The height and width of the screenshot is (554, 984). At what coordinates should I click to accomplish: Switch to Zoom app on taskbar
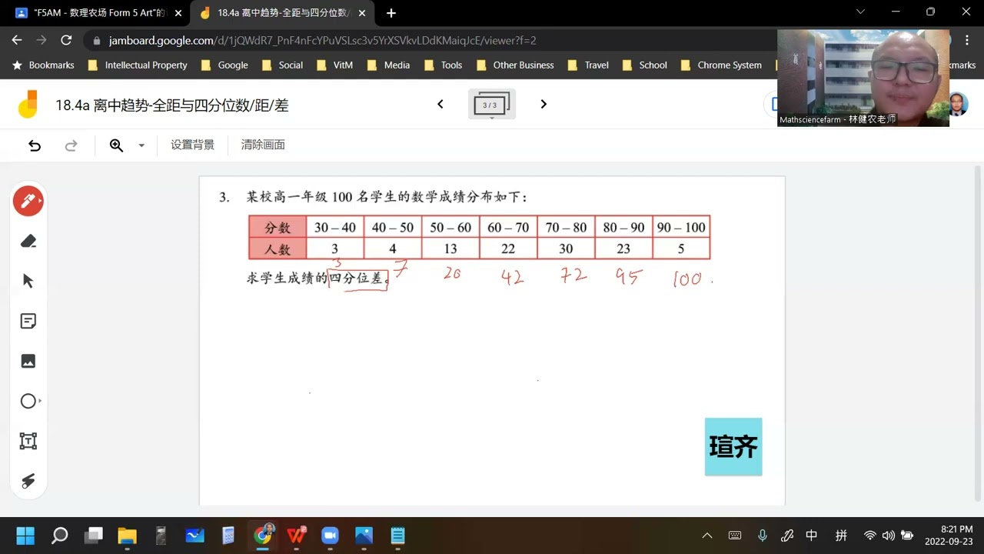[x=330, y=536]
